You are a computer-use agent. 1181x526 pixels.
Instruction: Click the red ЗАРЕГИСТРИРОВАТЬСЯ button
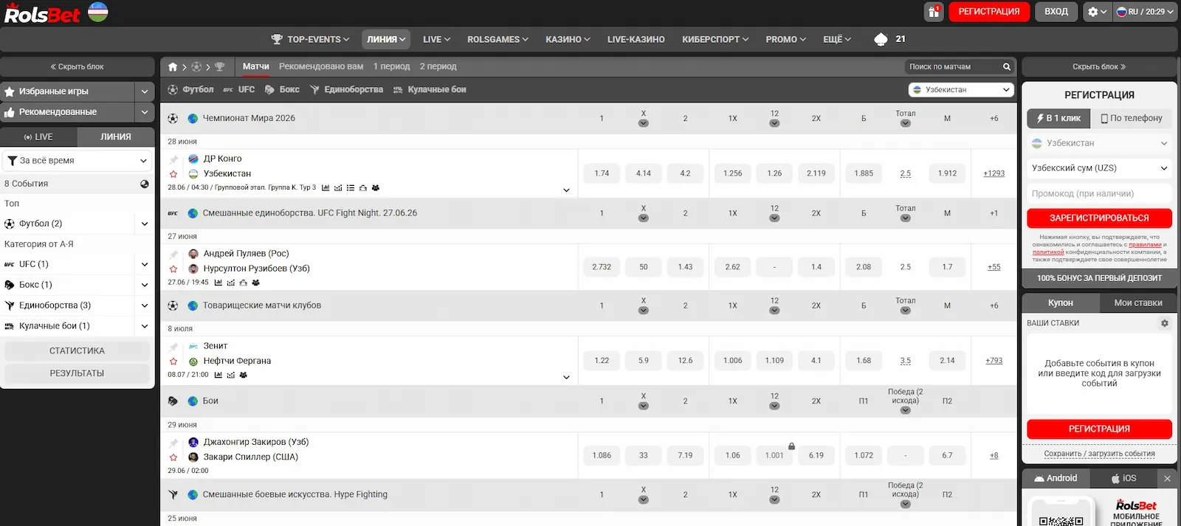coord(1099,218)
